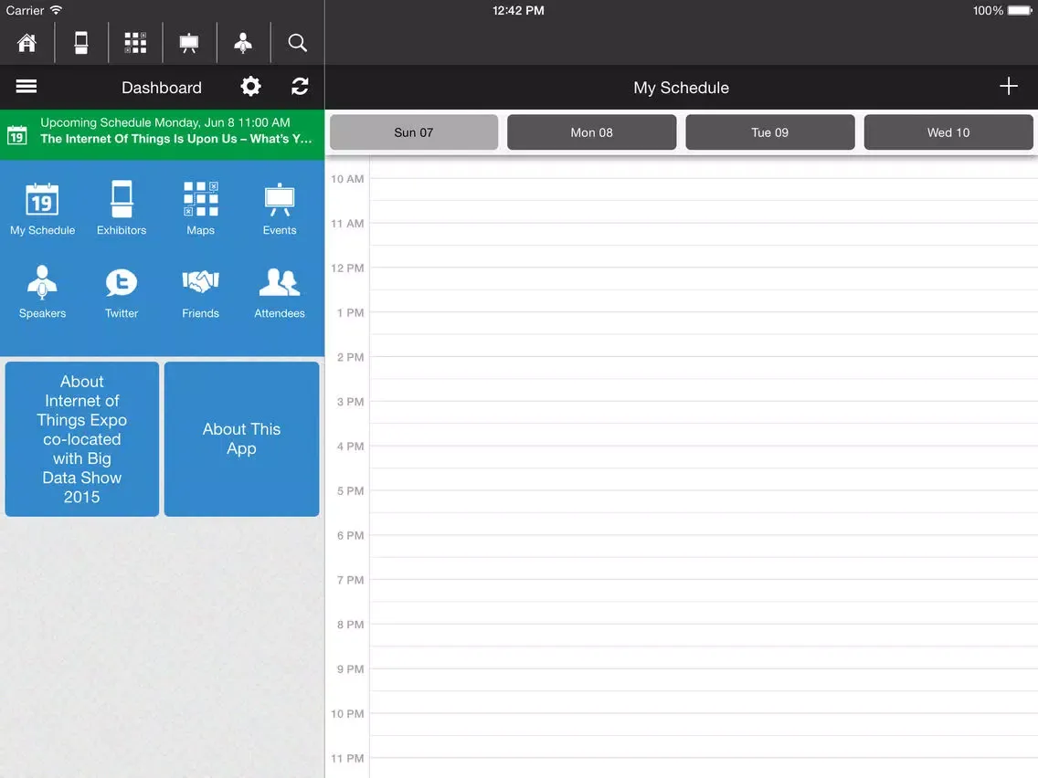This screenshot has height=778, width=1038.
Task: Open Maps dashboard tile
Action: click(x=201, y=209)
